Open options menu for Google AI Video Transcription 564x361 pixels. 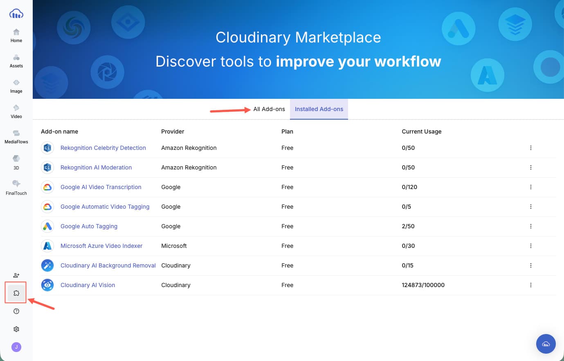531,187
